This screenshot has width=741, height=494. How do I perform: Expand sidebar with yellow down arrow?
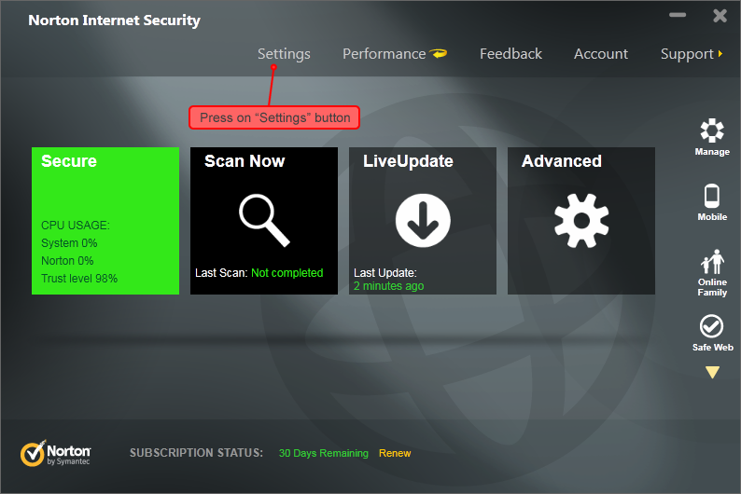click(712, 372)
